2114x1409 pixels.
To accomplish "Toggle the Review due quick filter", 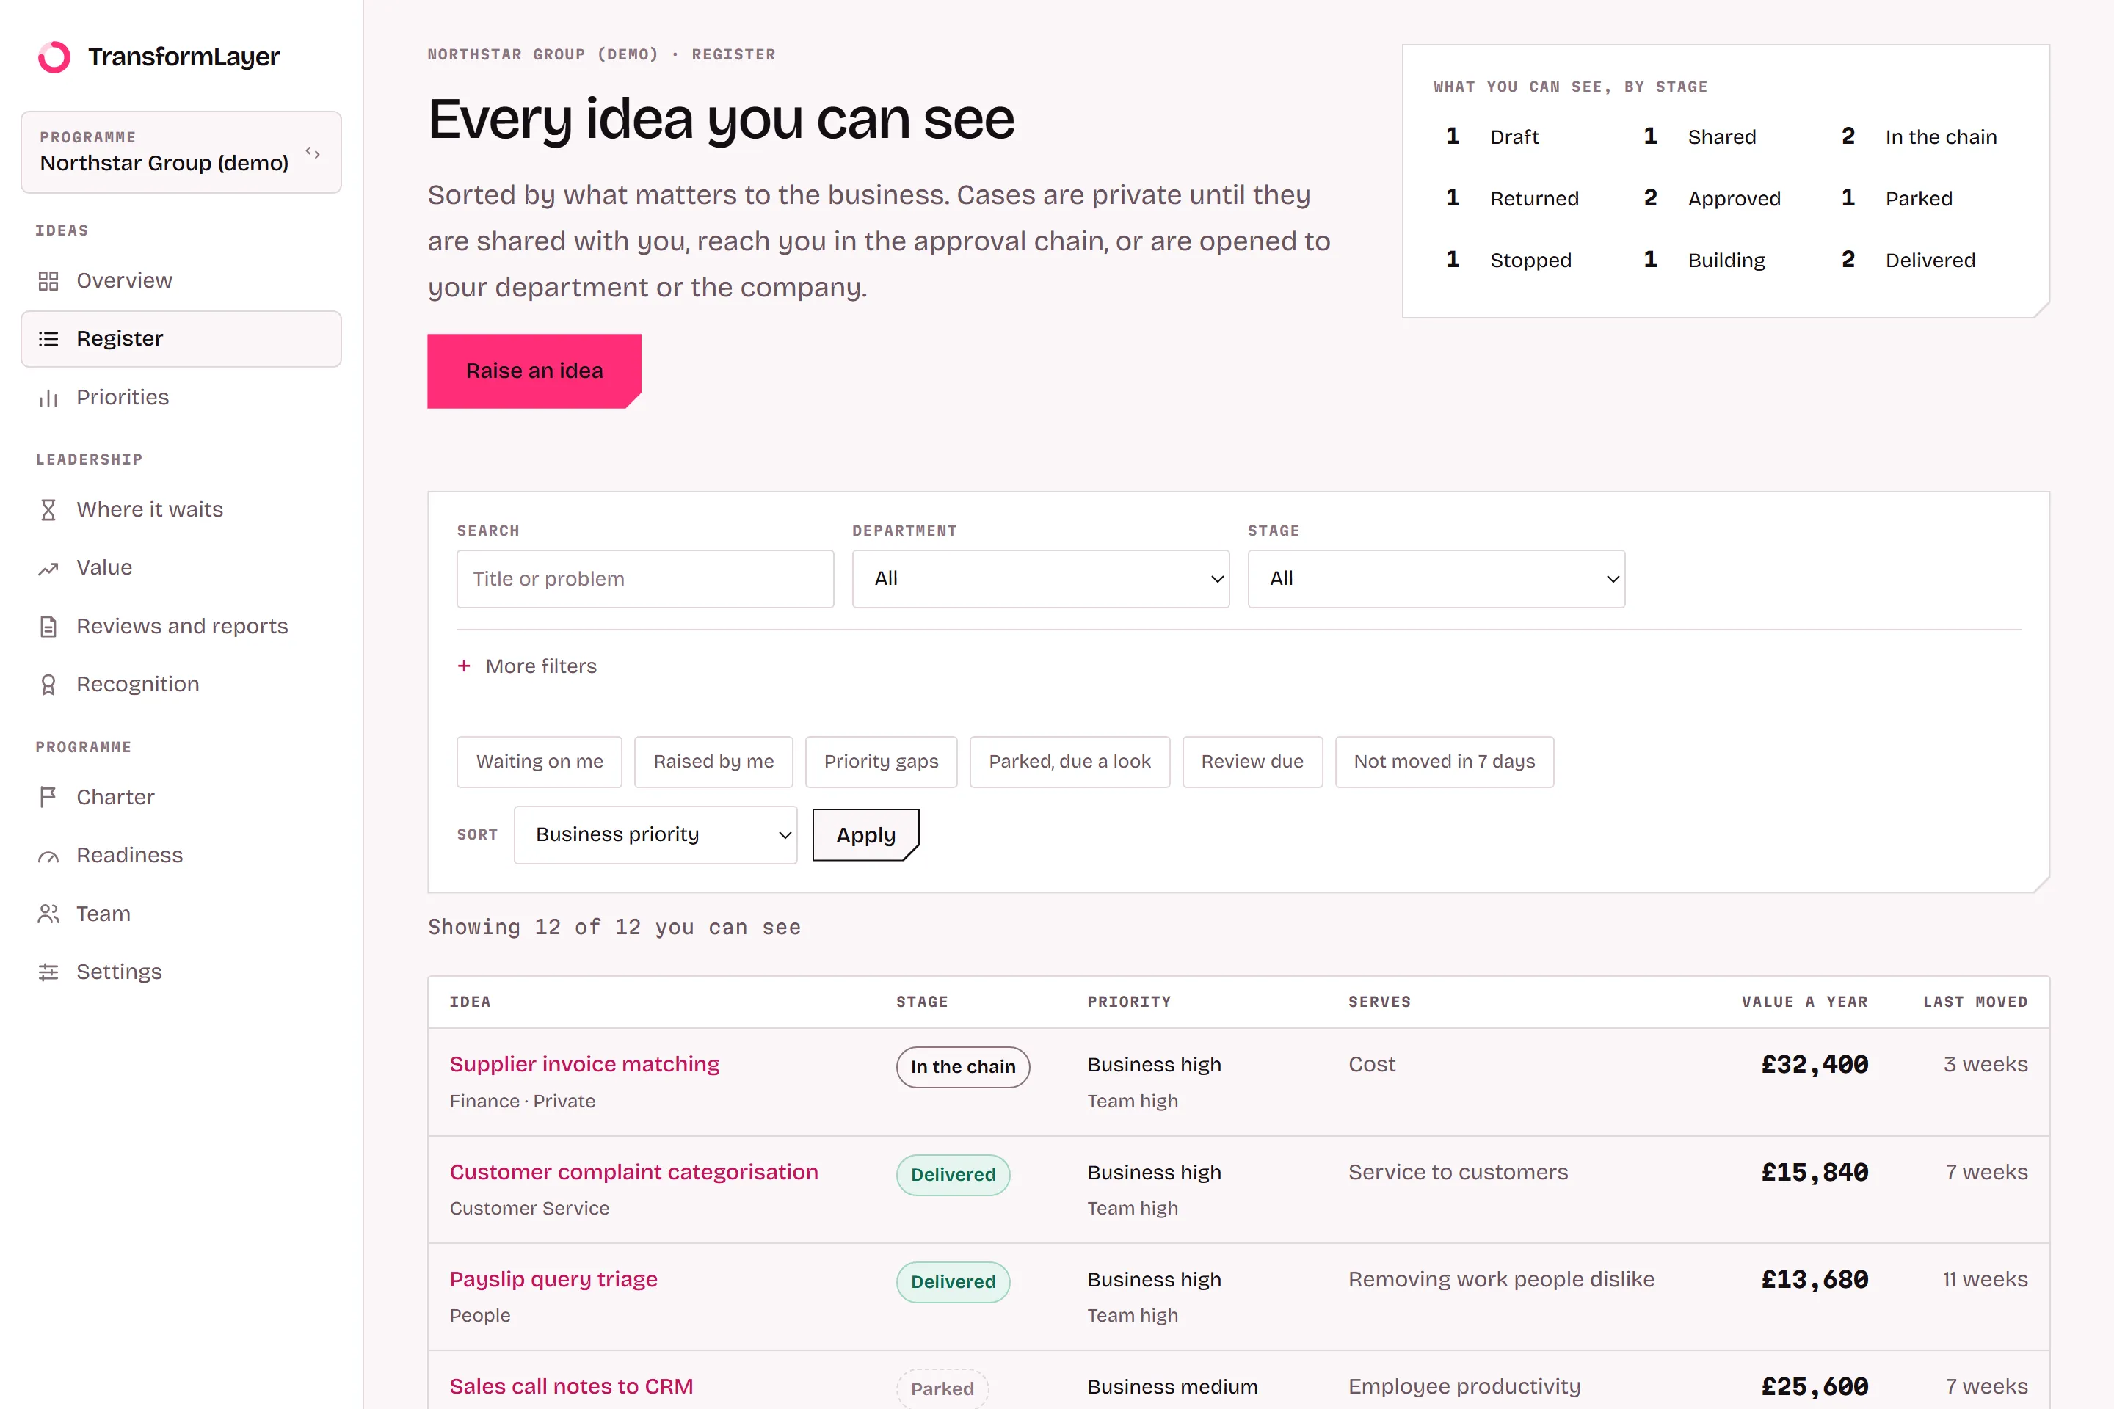I will [x=1252, y=762].
